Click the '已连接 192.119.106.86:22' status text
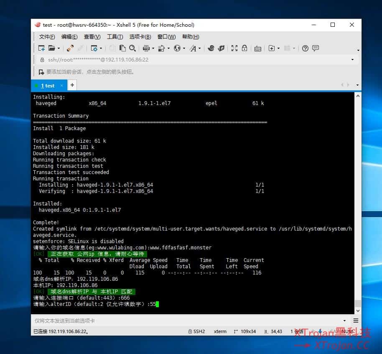 61,331
